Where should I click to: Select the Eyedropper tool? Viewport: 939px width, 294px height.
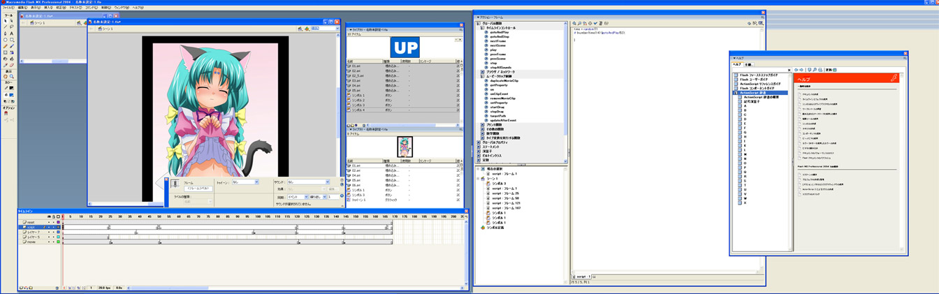point(6,65)
